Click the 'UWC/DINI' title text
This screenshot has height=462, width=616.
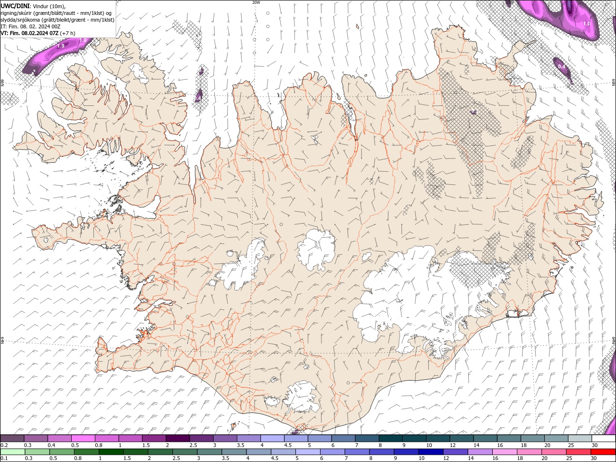tap(15, 5)
